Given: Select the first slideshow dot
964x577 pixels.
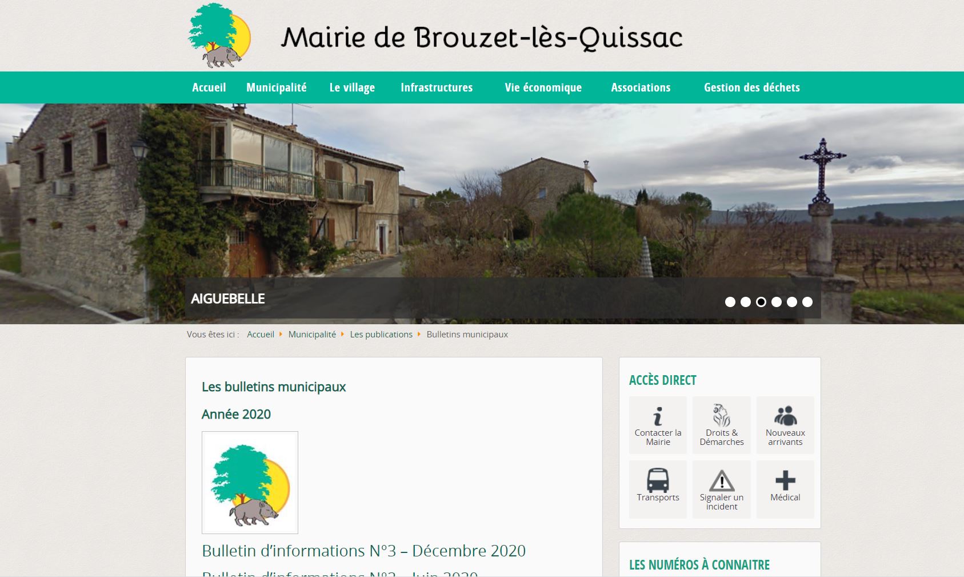Looking at the screenshot, I should 730,302.
